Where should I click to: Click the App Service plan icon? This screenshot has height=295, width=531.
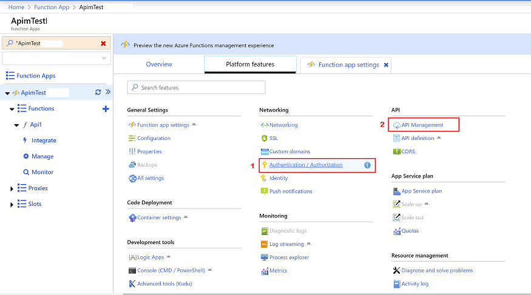396,191
